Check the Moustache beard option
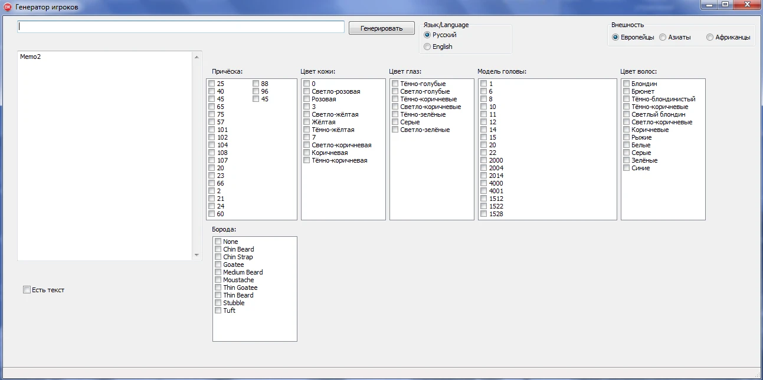Screen dimensions: 763x380 218,280
